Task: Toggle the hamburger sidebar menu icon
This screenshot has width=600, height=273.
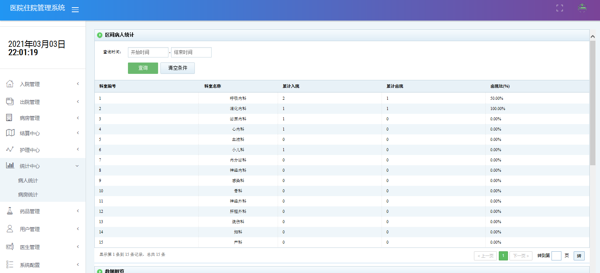Action: click(75, 10)
